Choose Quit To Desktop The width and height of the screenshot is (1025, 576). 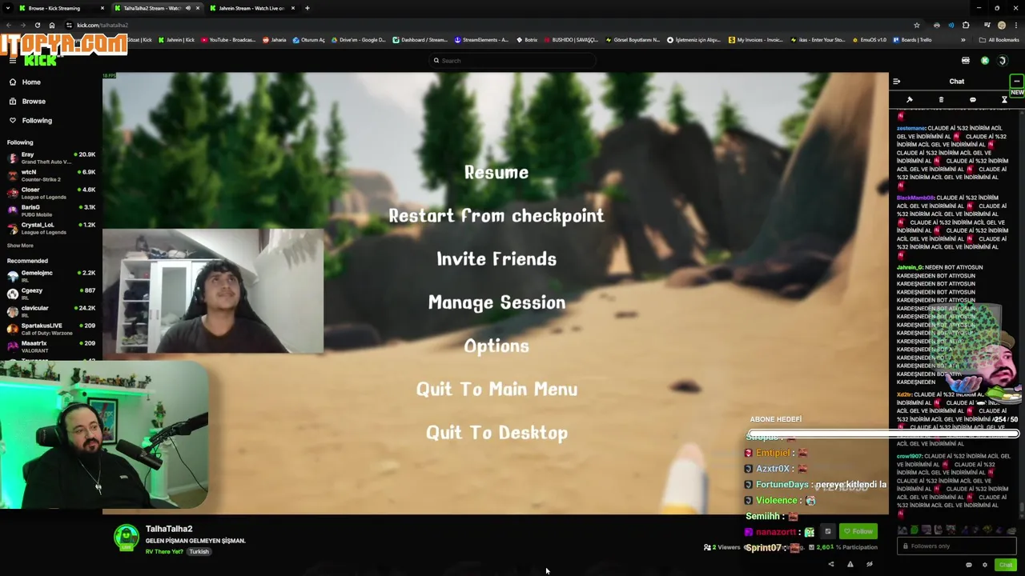pos(496,433)
